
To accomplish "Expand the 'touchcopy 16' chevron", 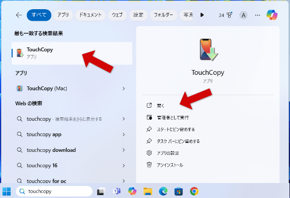I will pos(124,166).
